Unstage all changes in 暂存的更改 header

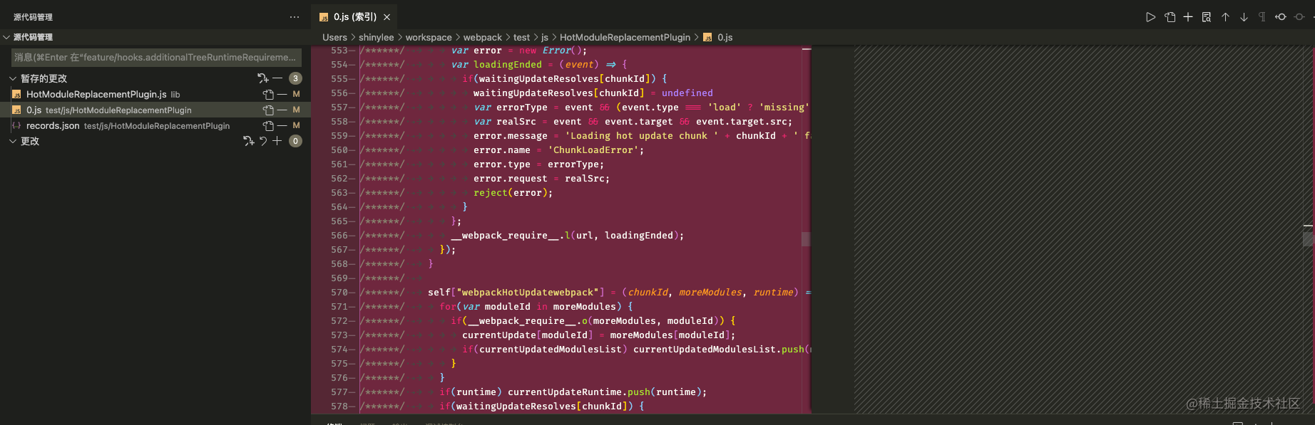coord(277,78)
